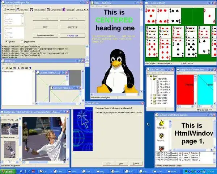Click the Root folder icon in TreeCtrl

[151, 76]
